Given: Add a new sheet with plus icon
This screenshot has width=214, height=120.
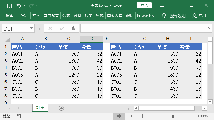Looking at the screenshot, I should pyautogui.click(x=61, y=108).
